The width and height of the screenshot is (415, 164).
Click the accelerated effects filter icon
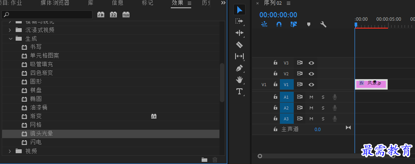point(101,15)
